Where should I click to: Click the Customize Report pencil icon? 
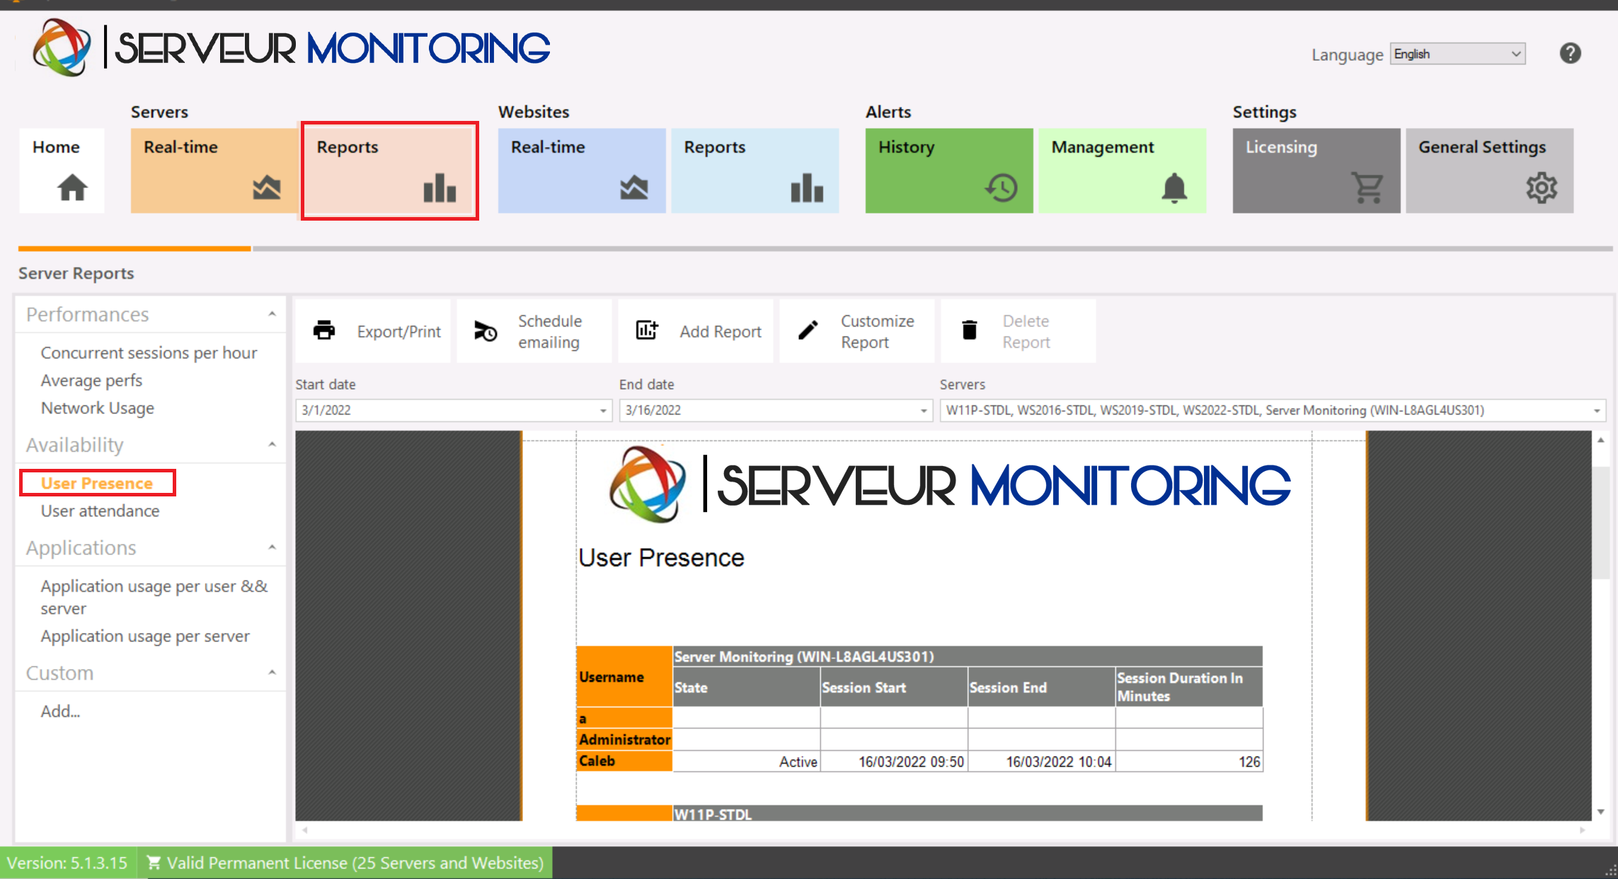tap(808, 330)
